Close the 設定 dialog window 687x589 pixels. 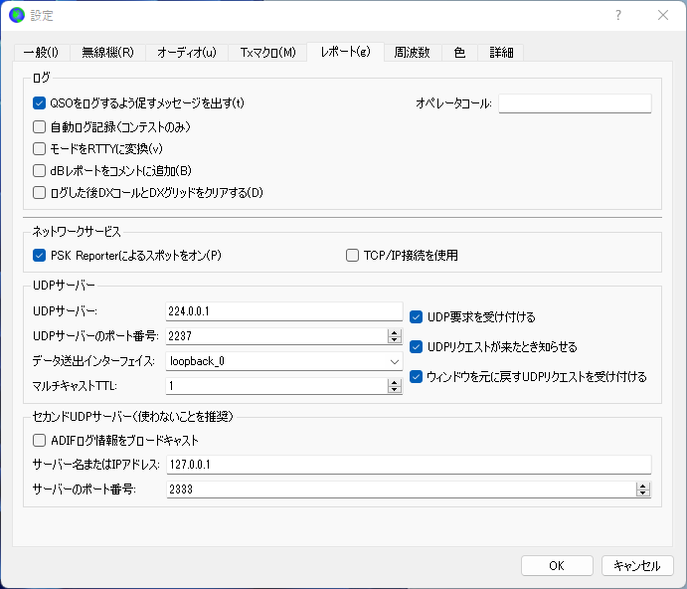pos(663,15)
